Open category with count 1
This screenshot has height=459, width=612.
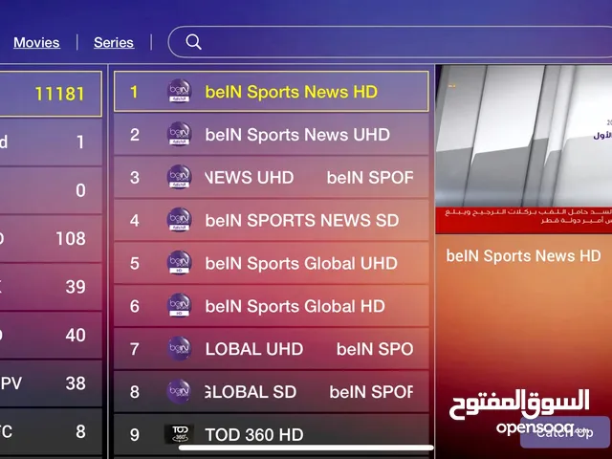point(51,142)
